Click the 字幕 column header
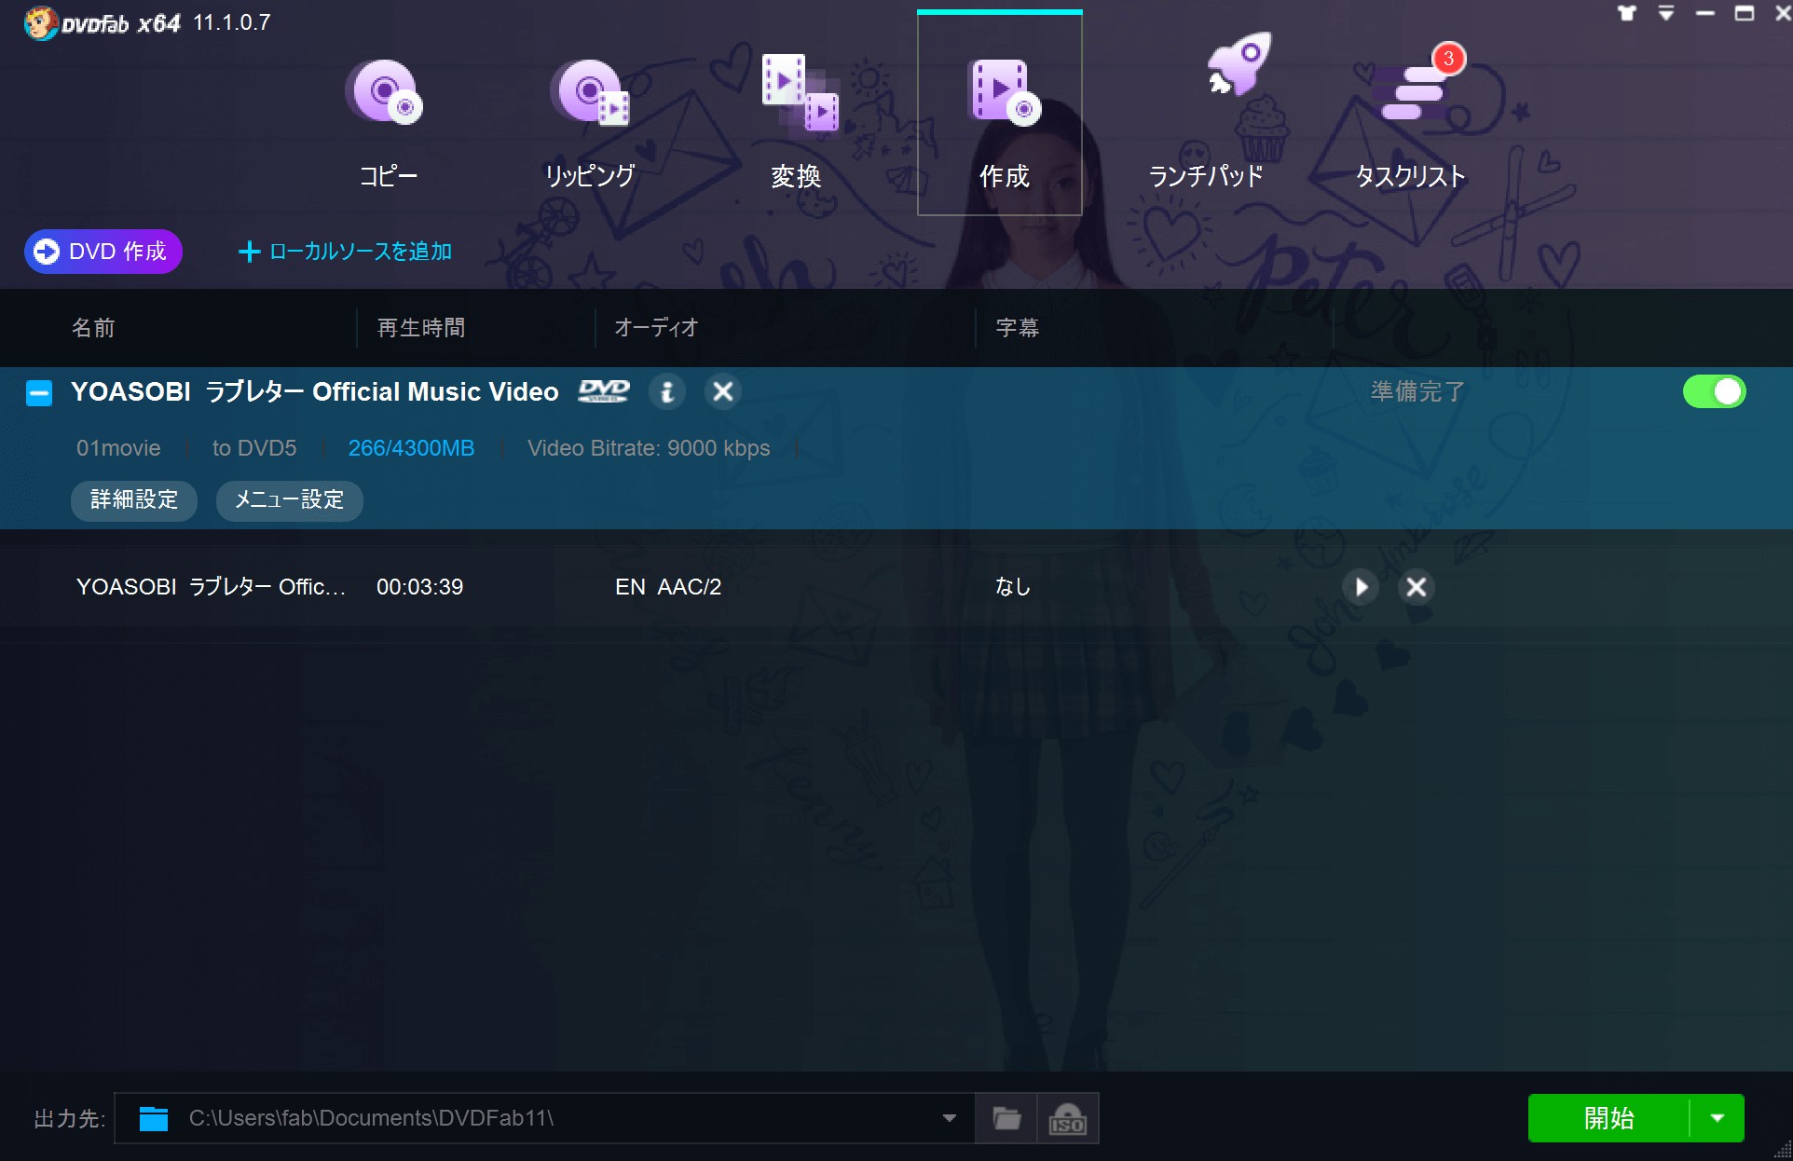This screenshot has height=1161, width=1793. (1018, 328)
